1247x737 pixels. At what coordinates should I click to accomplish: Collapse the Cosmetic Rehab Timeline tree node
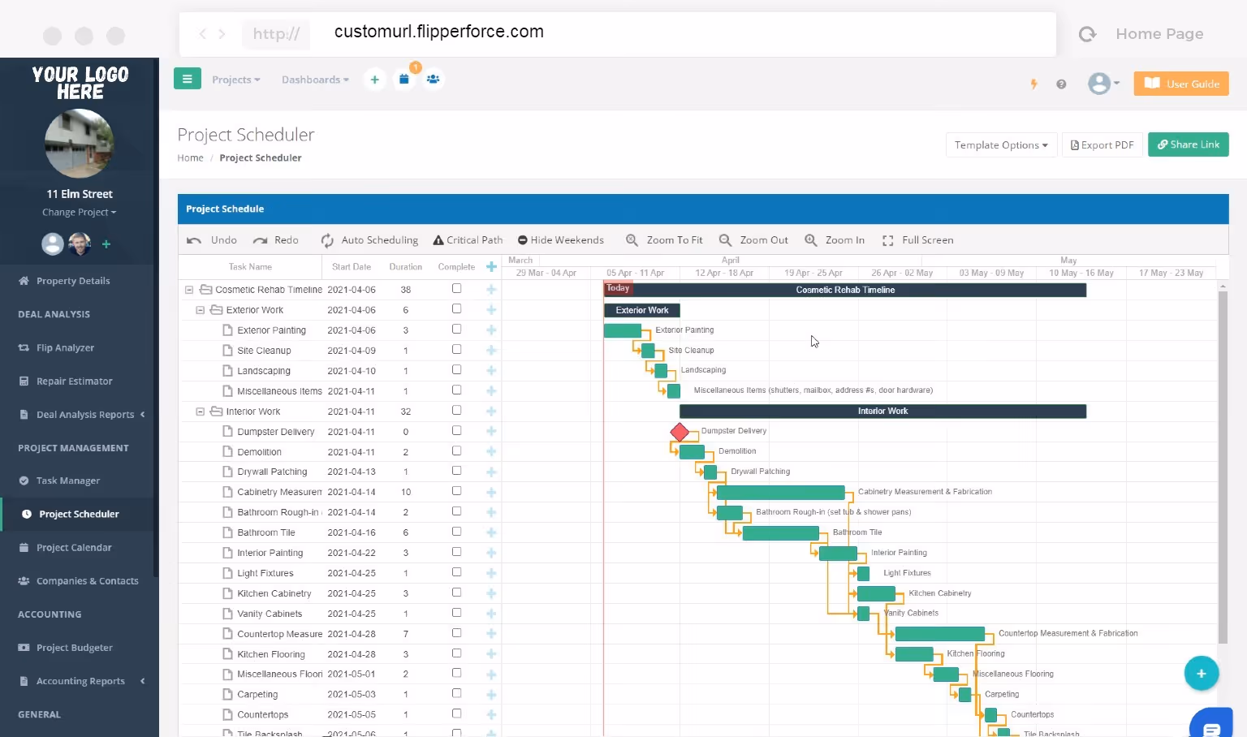[189, 290]
